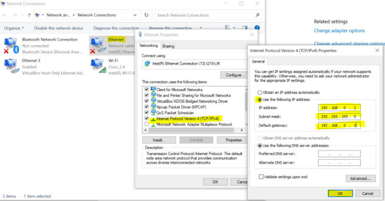Select the Ethernet 3 VirtualBox adapter icon
Screen dimensions: 385x201
click(x=11, y=66)
